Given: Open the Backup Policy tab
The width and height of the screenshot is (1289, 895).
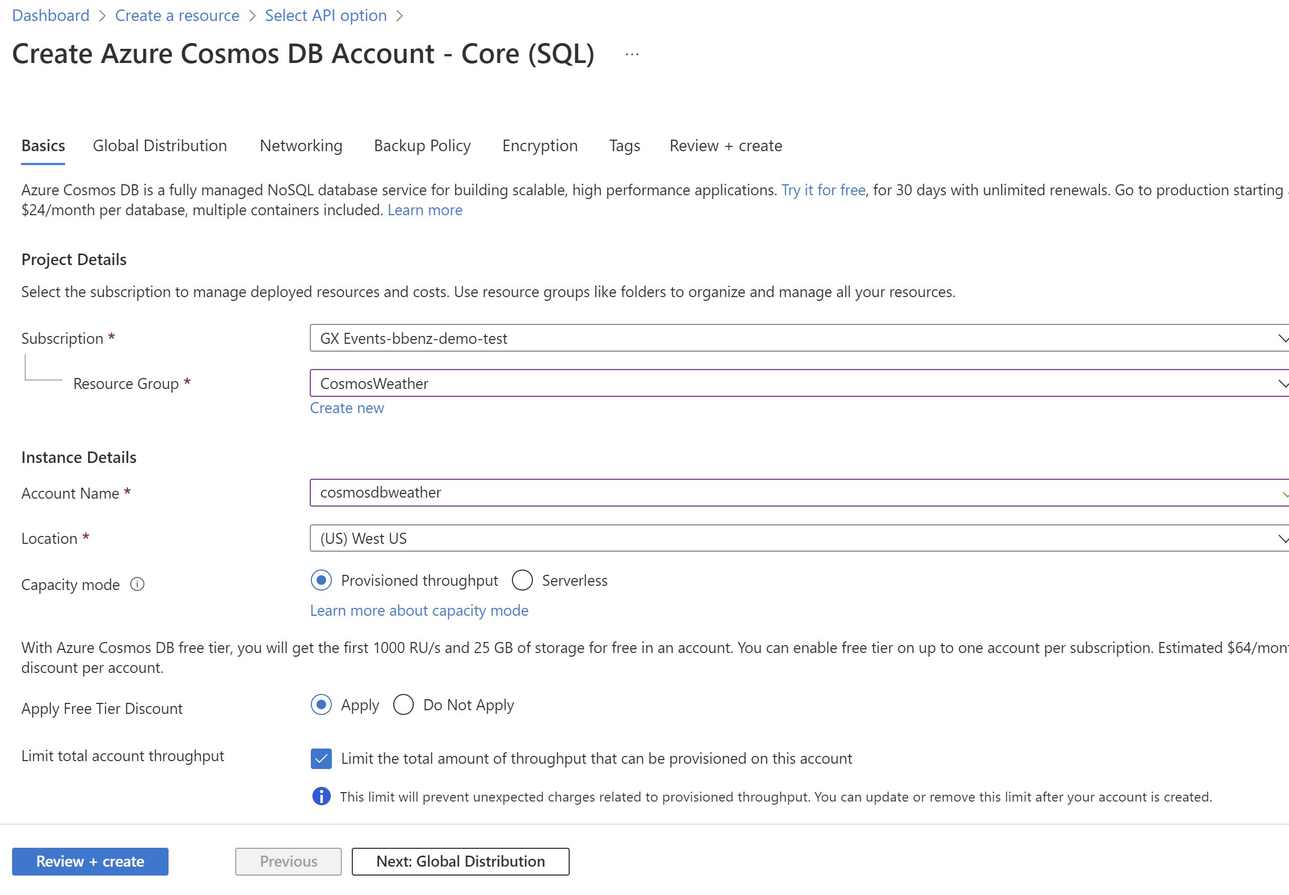Looking at the screenshot, I should click(422, 146).
